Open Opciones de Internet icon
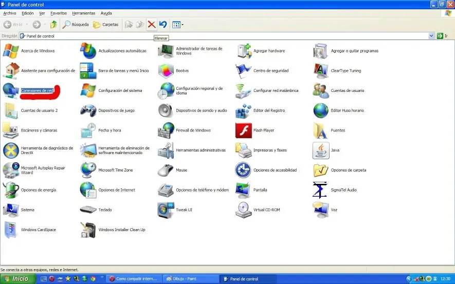This screenshot has width=455, height=284. pyautogui.click(x=88, y=190)
